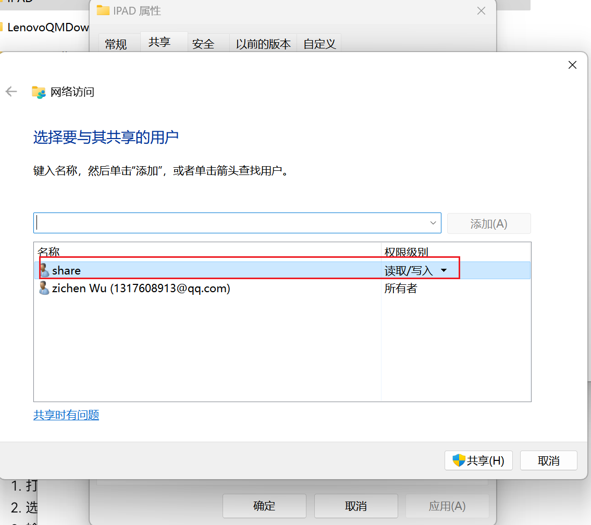Click 取消 in the network access dialog
The height and width of the screenshot is (525, 591).
pos(549,460)
